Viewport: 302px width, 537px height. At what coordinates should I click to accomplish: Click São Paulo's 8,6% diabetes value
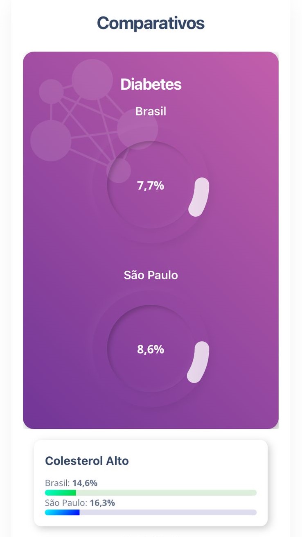click(151, 349)
